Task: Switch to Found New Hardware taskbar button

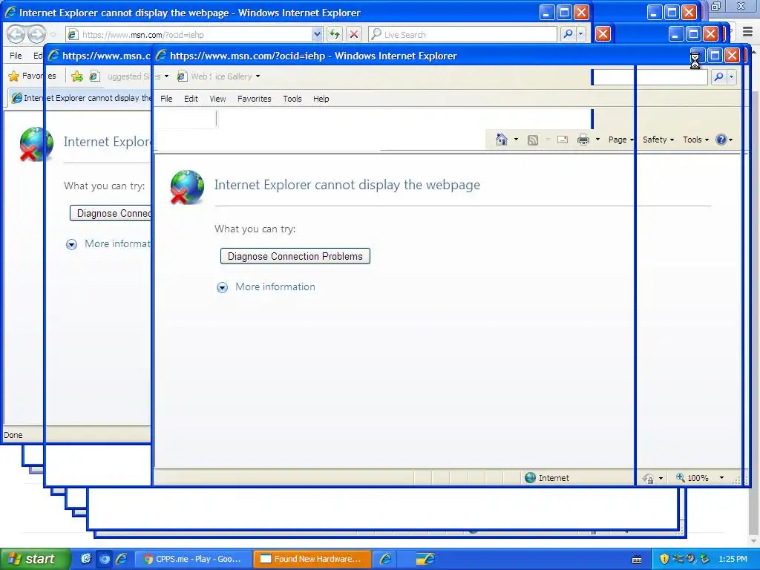Action: [312, 560]
